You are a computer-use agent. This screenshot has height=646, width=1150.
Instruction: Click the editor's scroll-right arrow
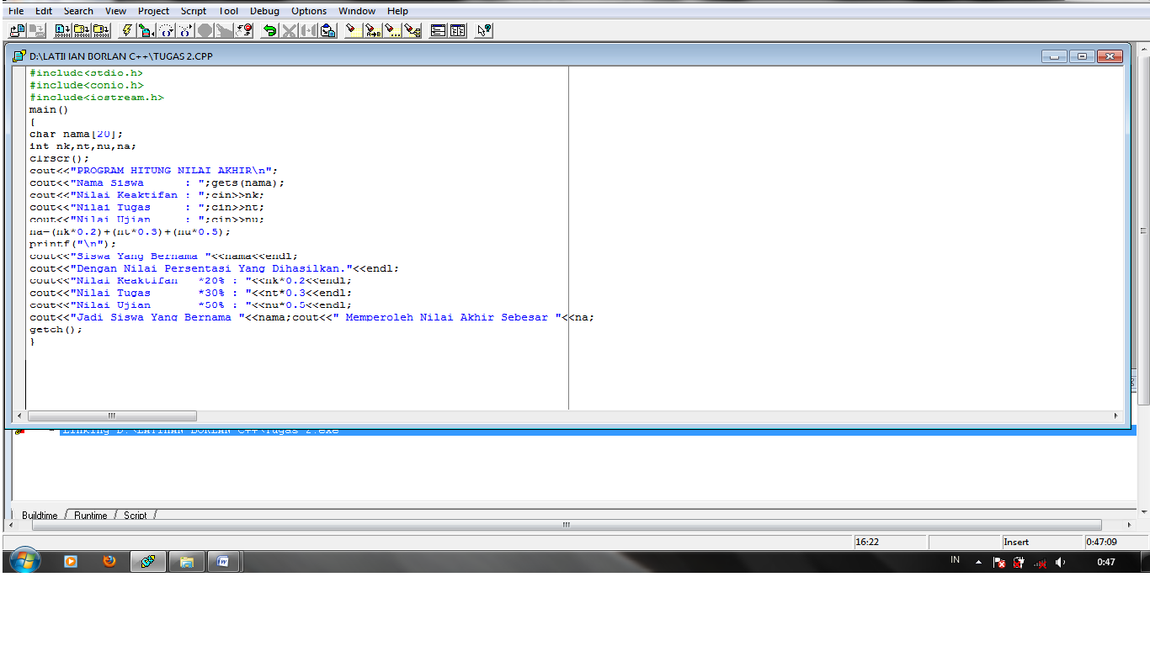point(1116,416)
